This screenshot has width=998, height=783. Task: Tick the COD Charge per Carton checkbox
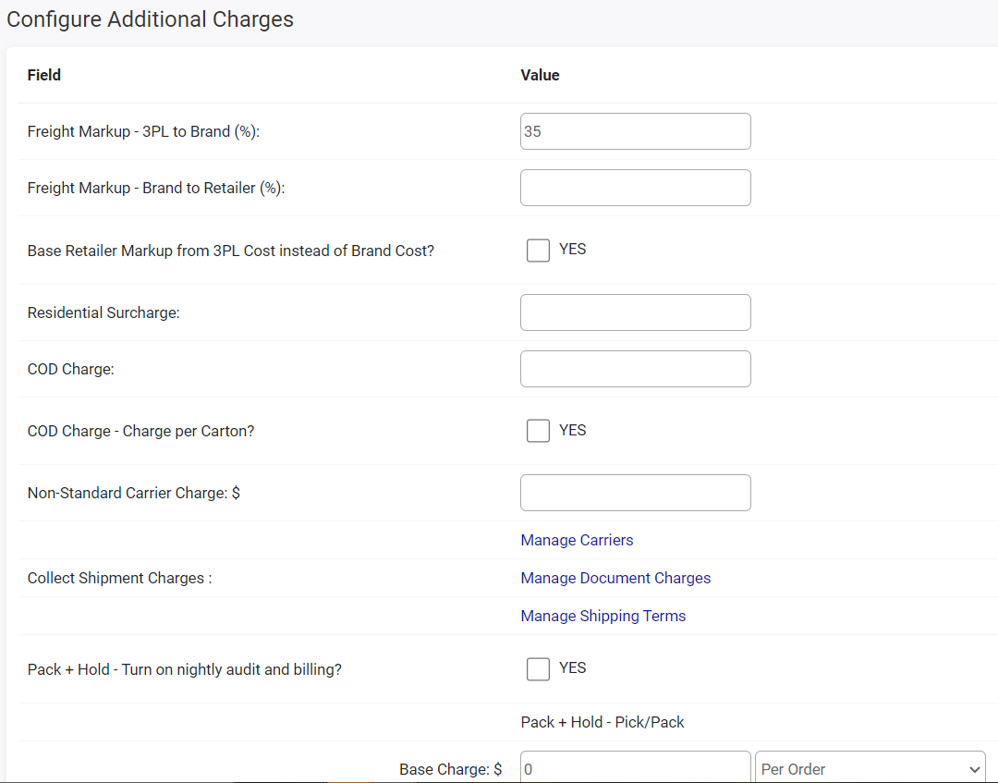pyautogui.click(x=538, y=431)
